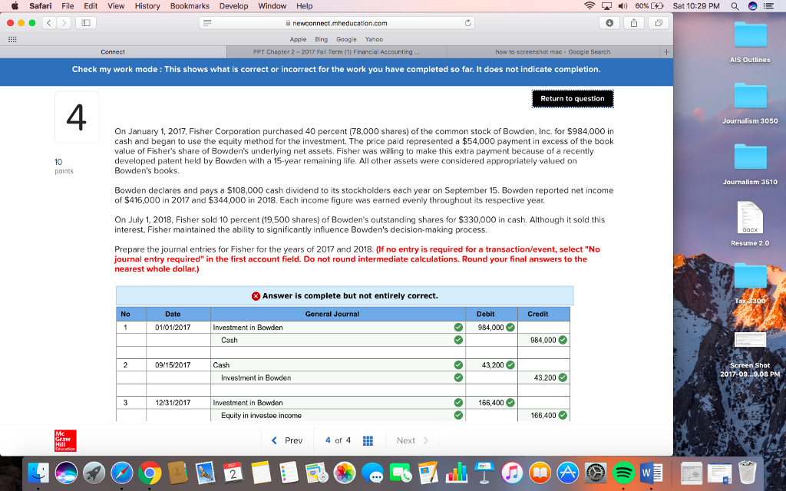Viewport: 786px width, 491px height.
Task: Click the Safari Share button
Action: pos(633,22)
